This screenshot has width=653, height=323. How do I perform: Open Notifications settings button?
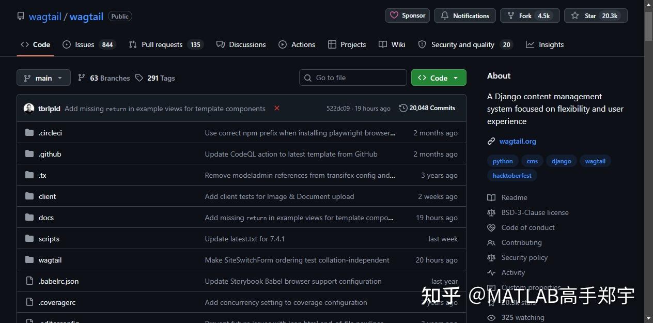pyautogui.click(x=465, y=16)
